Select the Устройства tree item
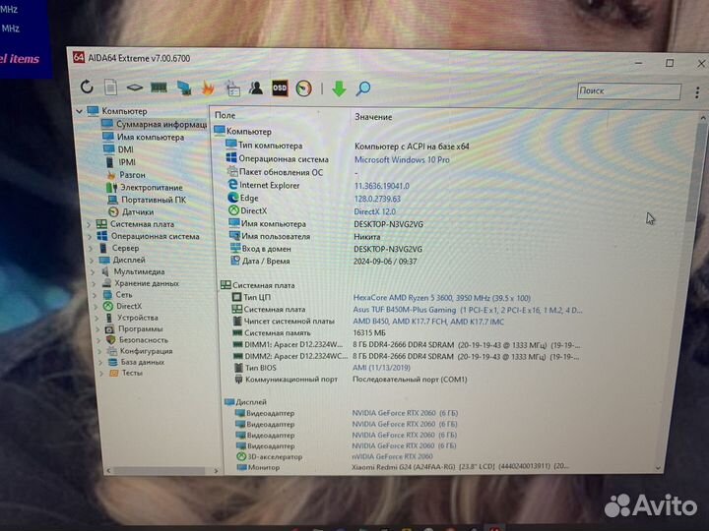This screenshot has height=531, width=709. coord(138,318)
